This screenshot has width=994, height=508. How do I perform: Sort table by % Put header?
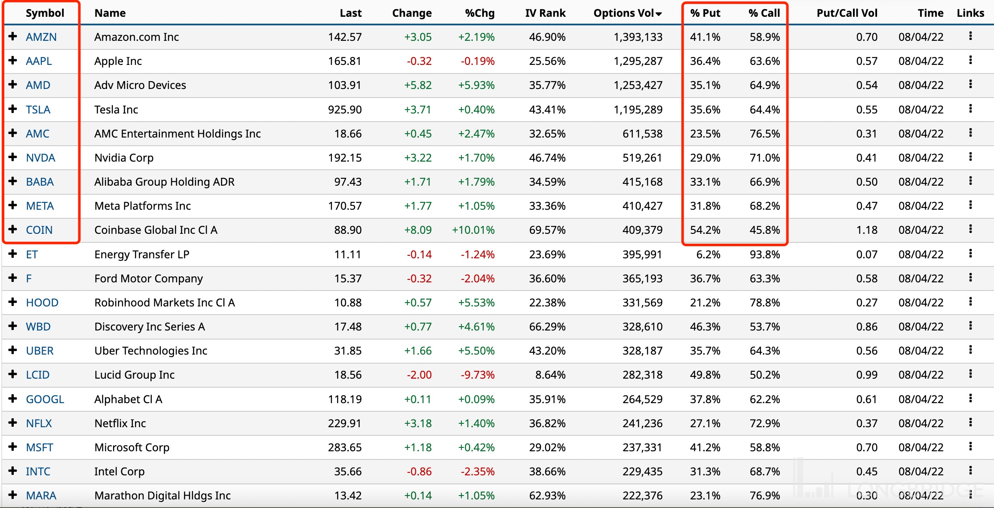pos(705,13)
